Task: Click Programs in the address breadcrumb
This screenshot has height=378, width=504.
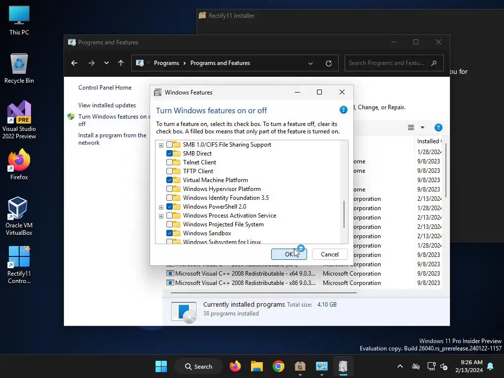Action: [x=166, y=63]
